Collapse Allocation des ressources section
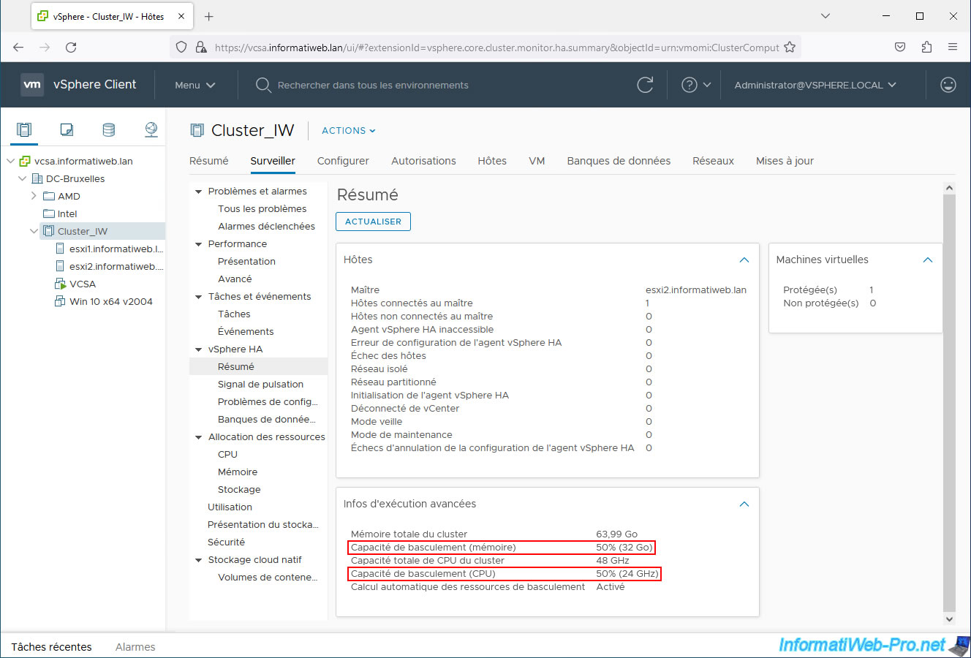 click(198, 437)
